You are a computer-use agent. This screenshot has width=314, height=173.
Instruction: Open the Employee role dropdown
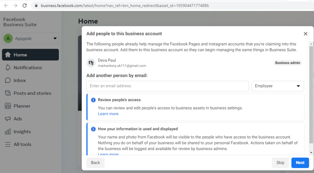278,86
